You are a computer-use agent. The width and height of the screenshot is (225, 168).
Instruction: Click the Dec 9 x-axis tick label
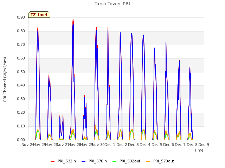click(204, 145)
